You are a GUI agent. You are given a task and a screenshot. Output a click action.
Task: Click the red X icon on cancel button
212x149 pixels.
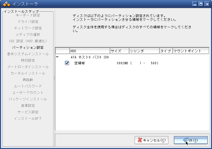tap(140, 140)
